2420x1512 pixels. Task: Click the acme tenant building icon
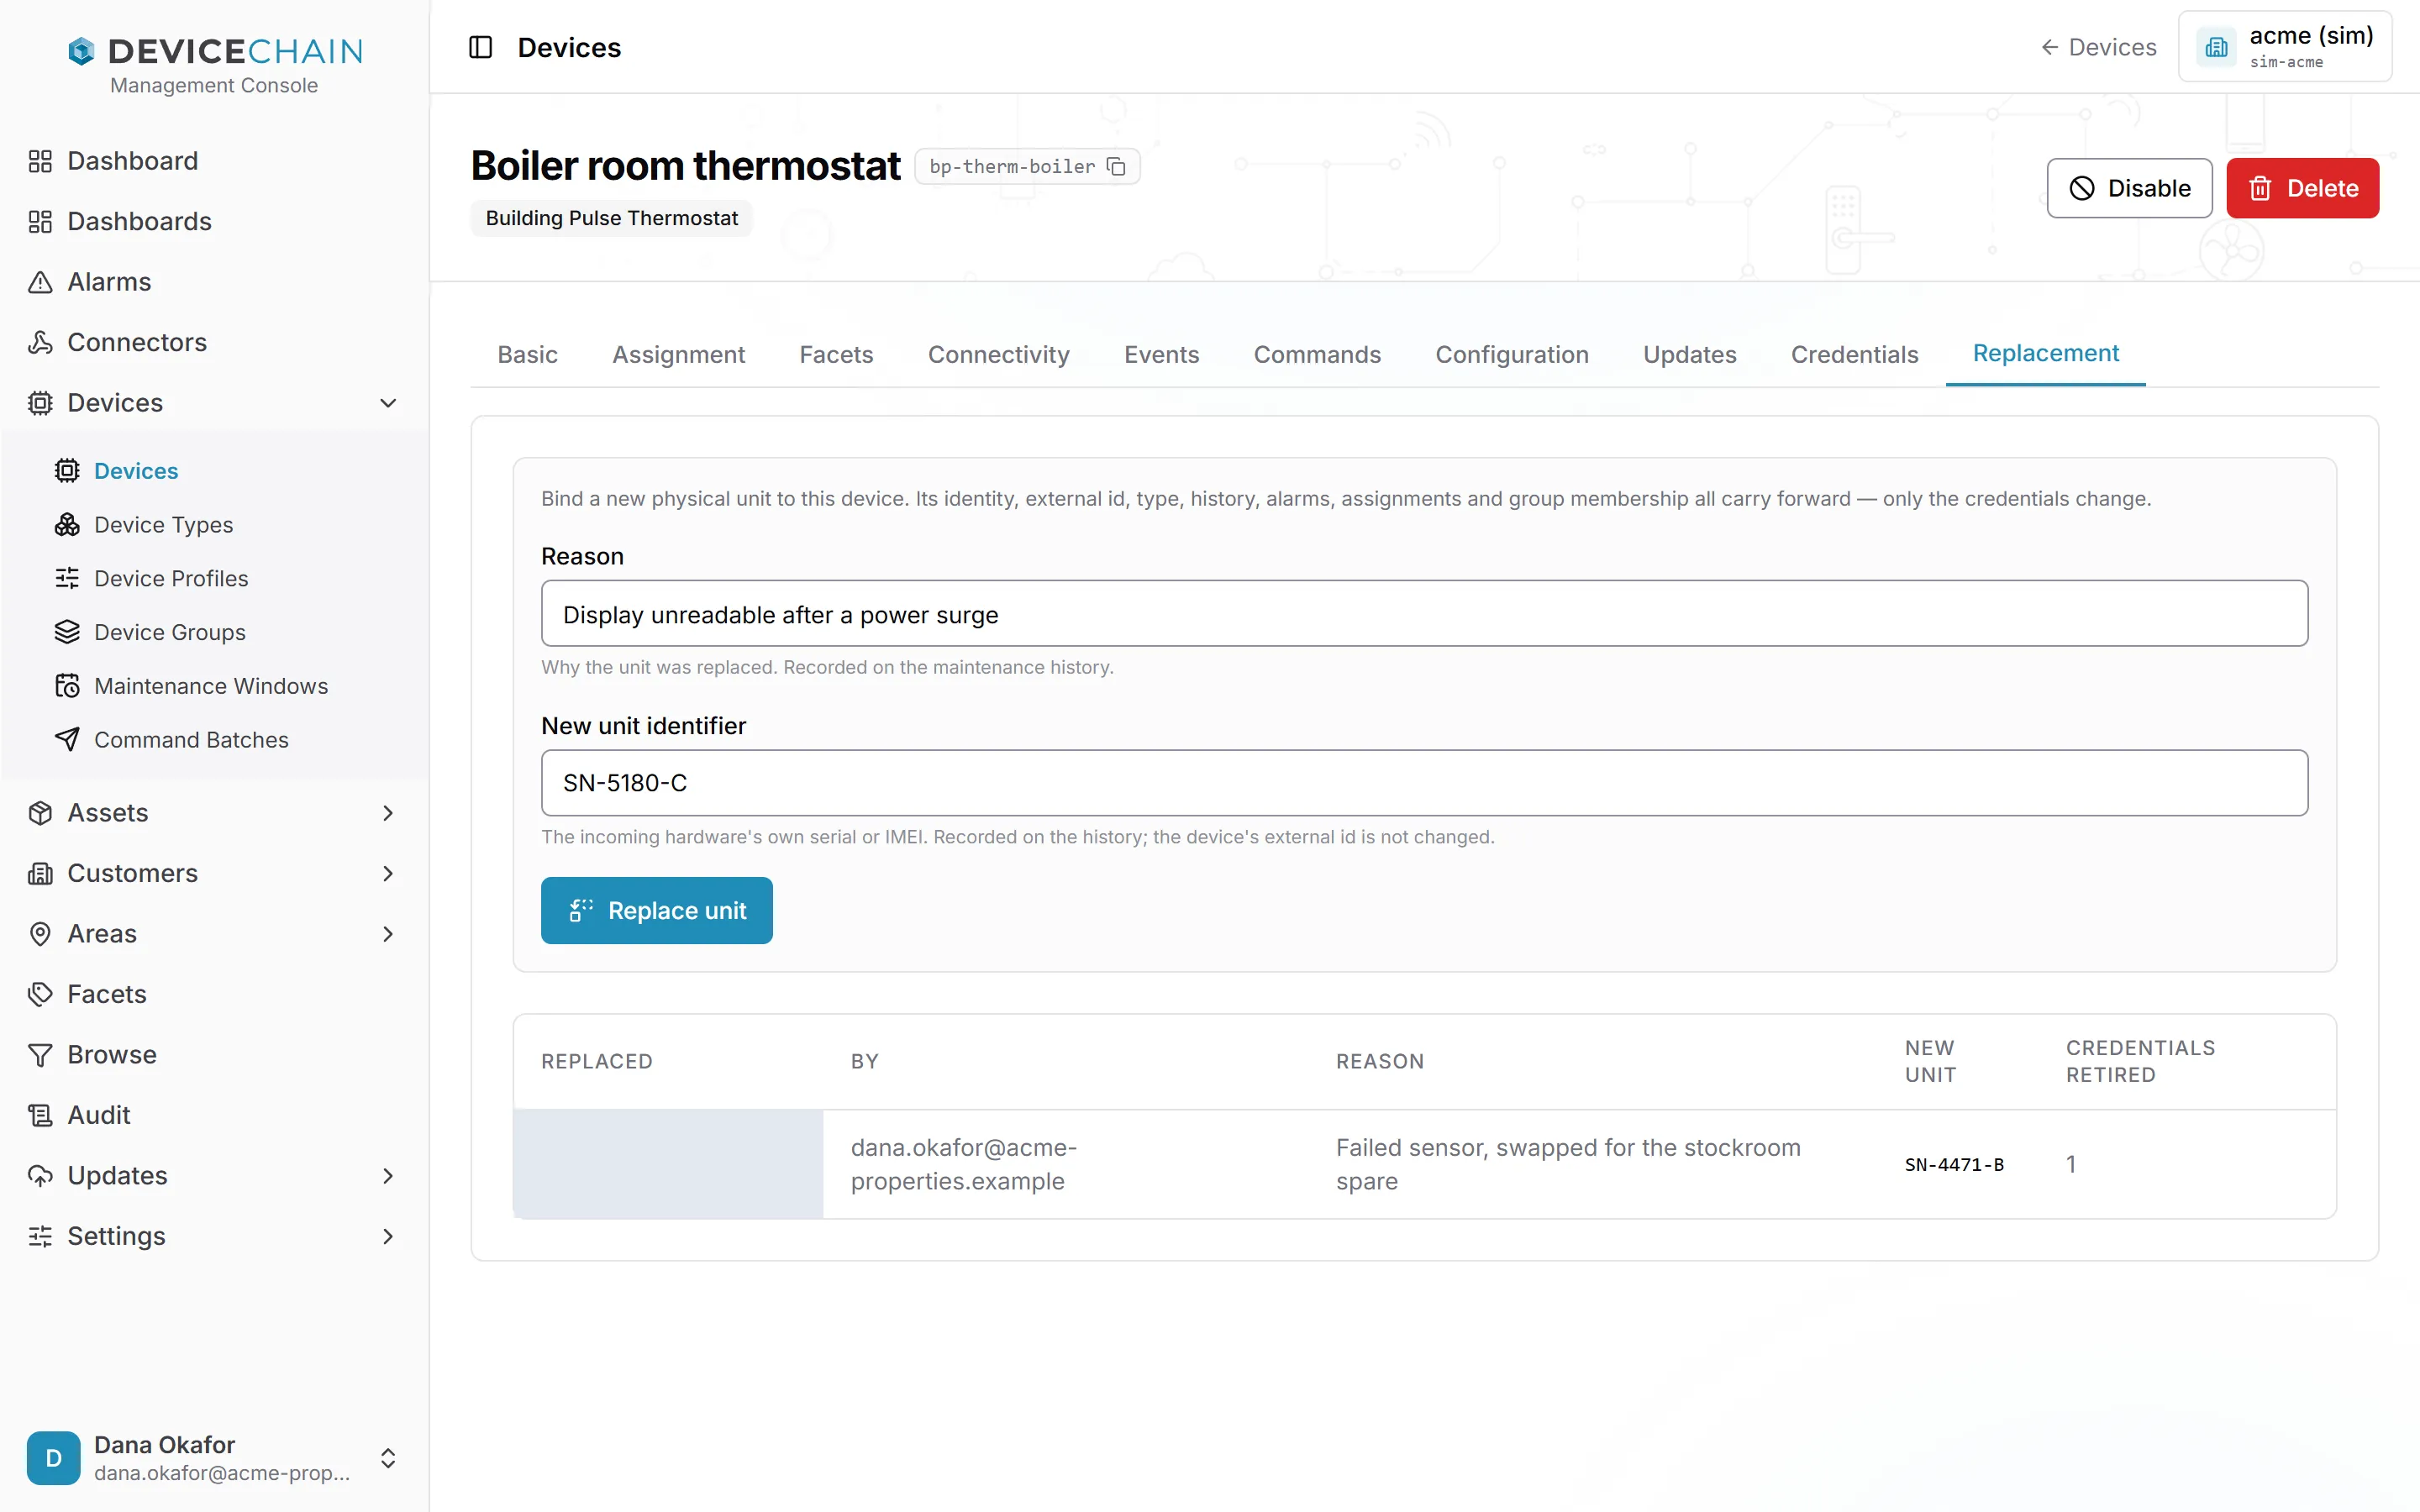2216,47
